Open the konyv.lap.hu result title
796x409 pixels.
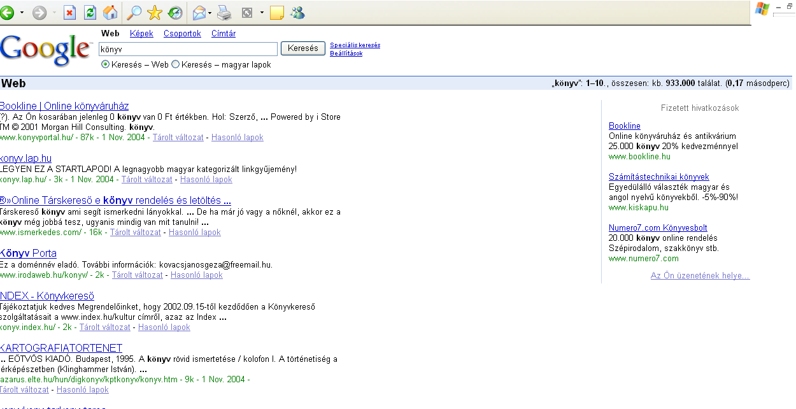pyautogui.click(x=26, y=158)
